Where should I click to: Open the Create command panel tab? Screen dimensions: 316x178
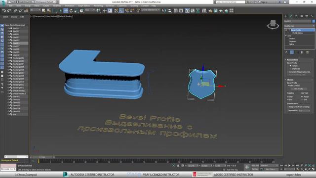point(286,16)
